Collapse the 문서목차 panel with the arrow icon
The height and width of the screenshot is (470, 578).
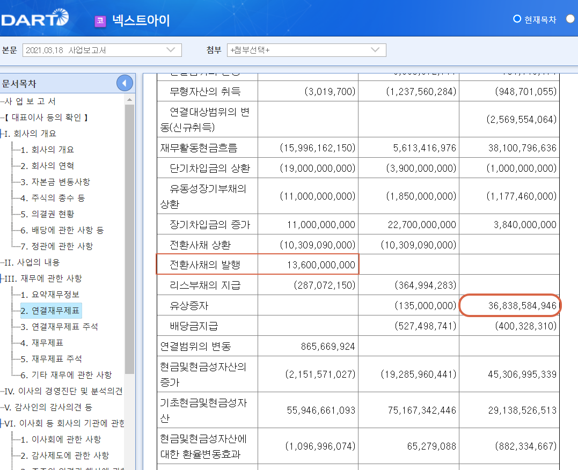tap(124, 83)
